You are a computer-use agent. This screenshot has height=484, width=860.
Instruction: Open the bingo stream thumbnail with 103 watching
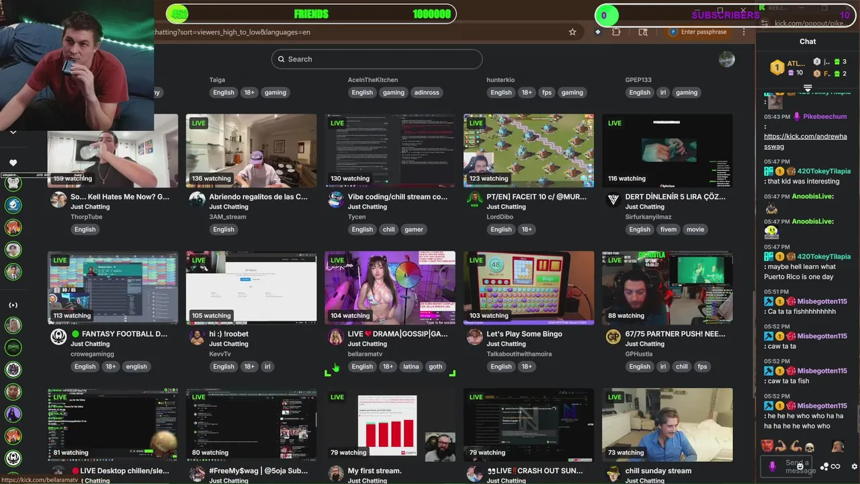tap(529, 288)
